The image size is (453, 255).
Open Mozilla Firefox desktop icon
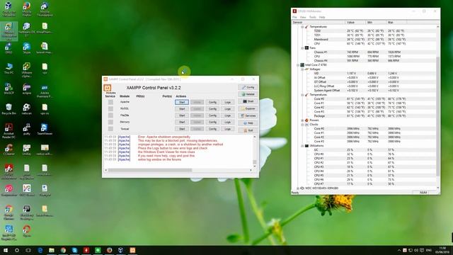click(x=27, y=9)
